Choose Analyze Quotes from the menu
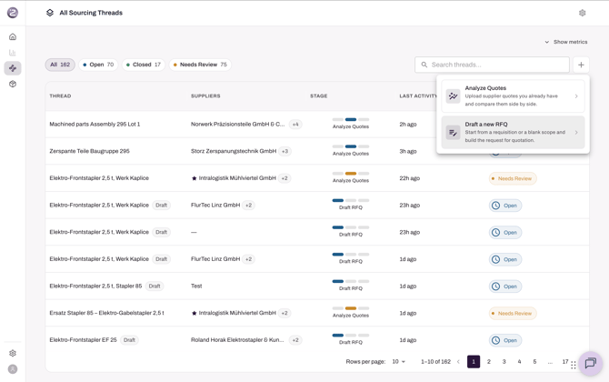 pyautogui.click(x=513, y=96)
